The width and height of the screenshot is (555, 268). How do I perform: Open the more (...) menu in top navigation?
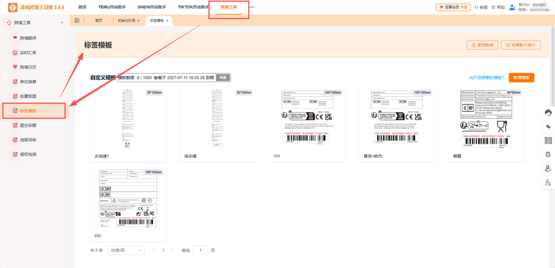point(252,7)
